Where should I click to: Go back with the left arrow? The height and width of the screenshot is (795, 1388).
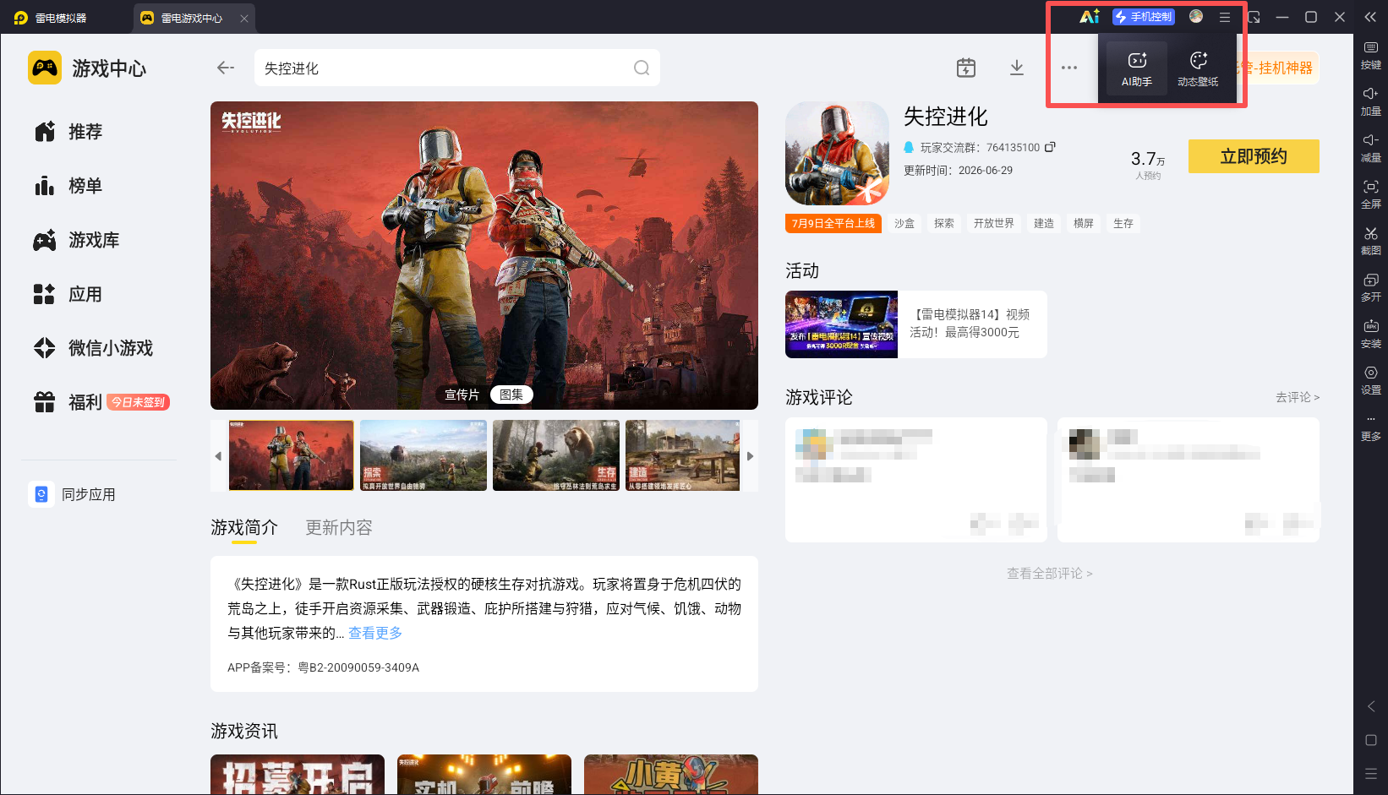[x=225, y=68]
